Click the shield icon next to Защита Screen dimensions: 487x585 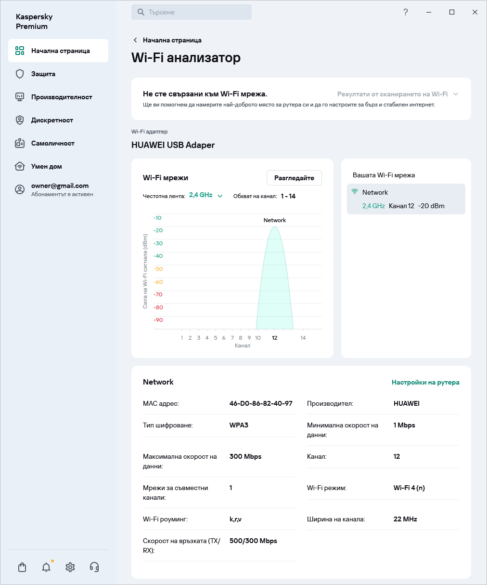(20, 74)
